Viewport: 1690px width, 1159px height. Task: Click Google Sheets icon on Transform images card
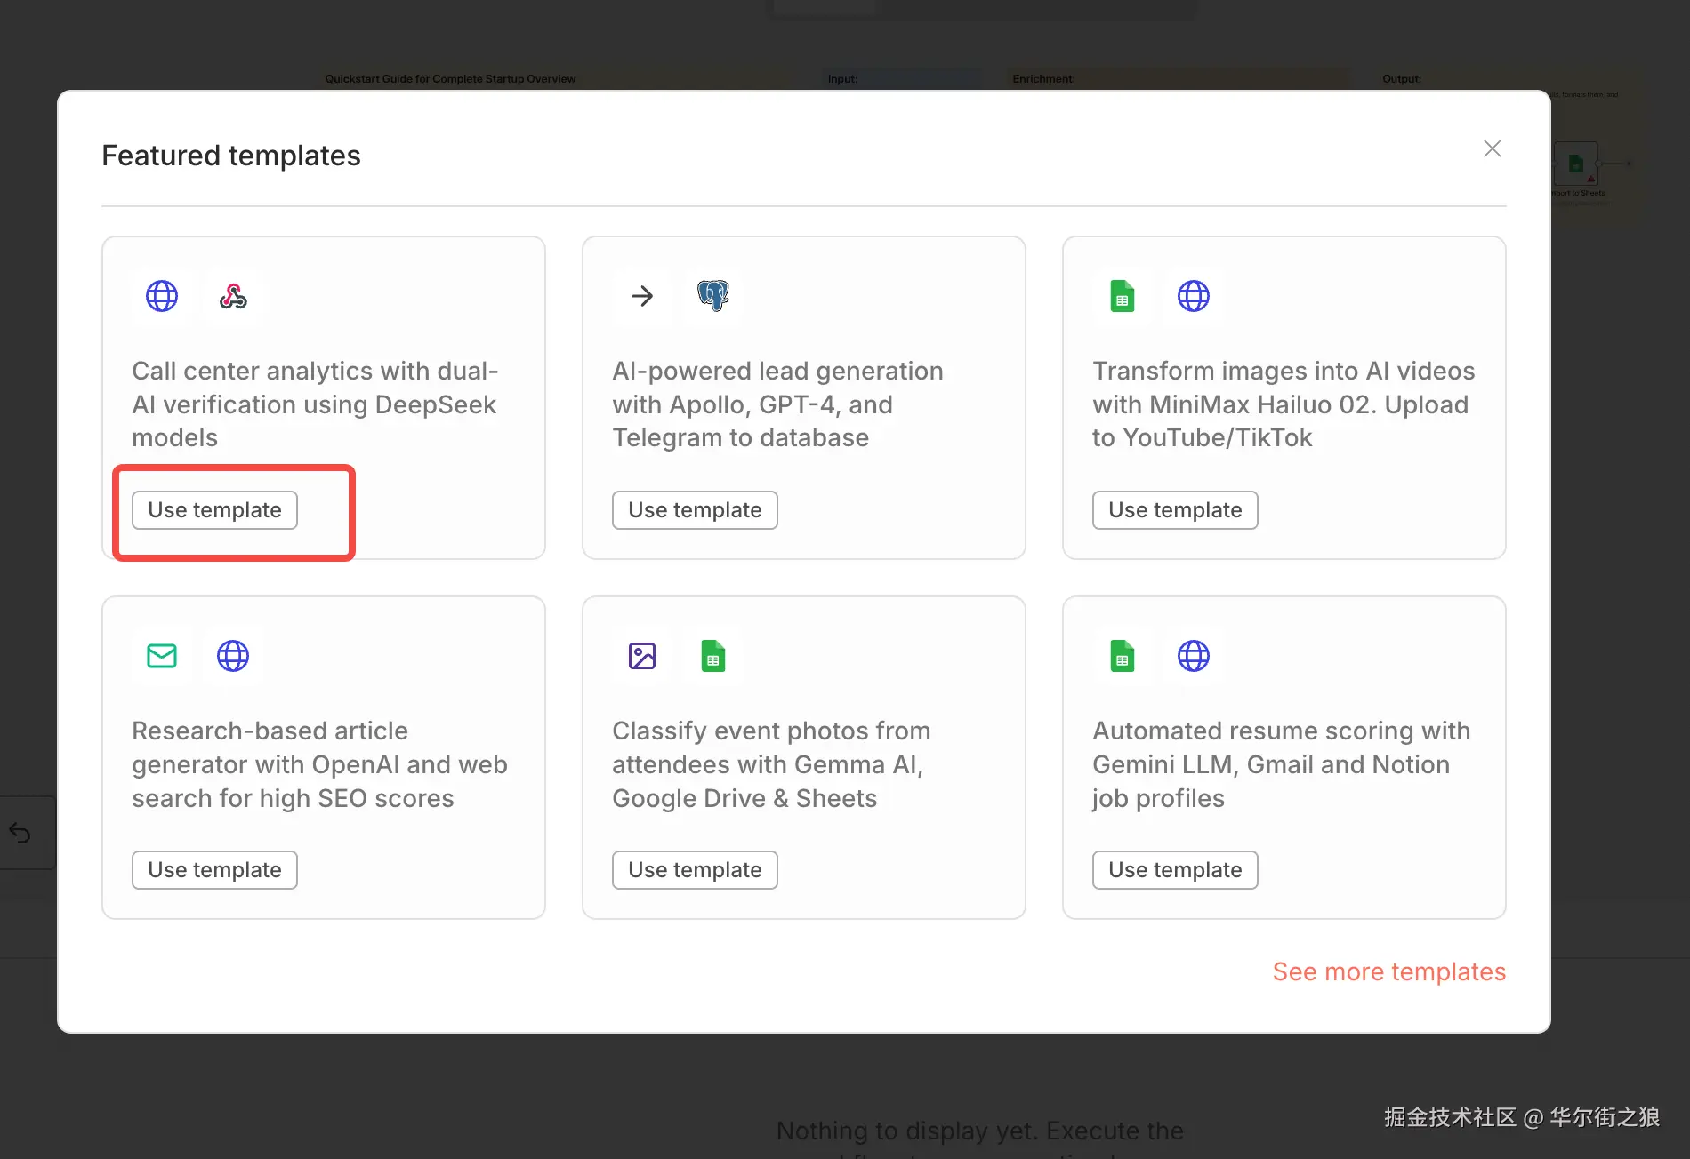click(x=1123, y=296)
